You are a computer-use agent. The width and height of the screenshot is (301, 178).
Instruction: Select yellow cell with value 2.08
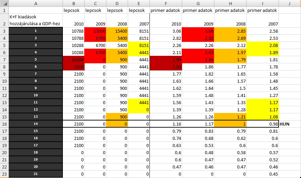click(263, 46)
